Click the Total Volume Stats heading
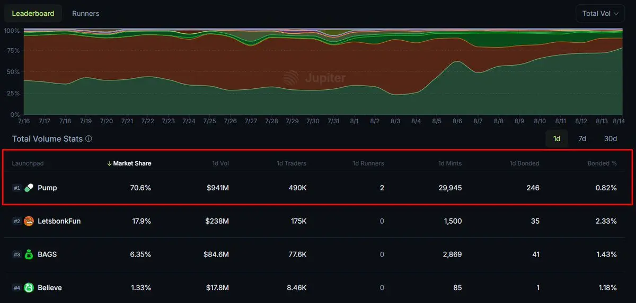 point(47,139)
